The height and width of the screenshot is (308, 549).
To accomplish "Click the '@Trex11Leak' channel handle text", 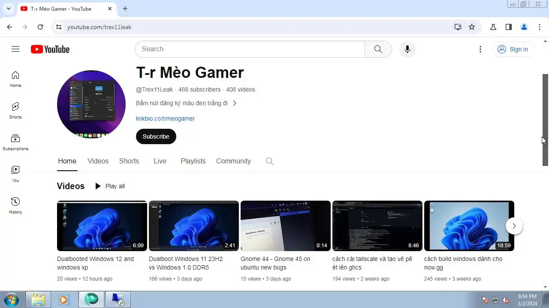I will click(154, 89).
